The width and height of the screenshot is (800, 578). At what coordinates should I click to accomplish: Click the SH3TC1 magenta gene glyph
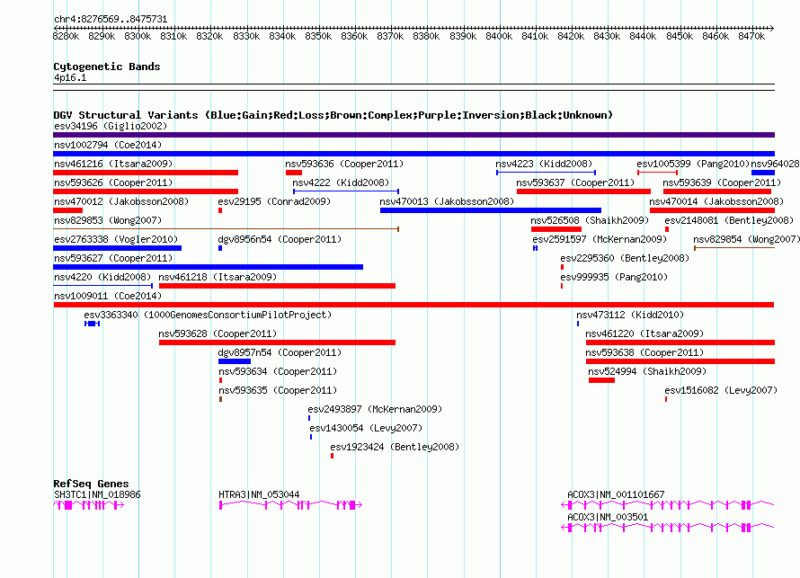89,505
